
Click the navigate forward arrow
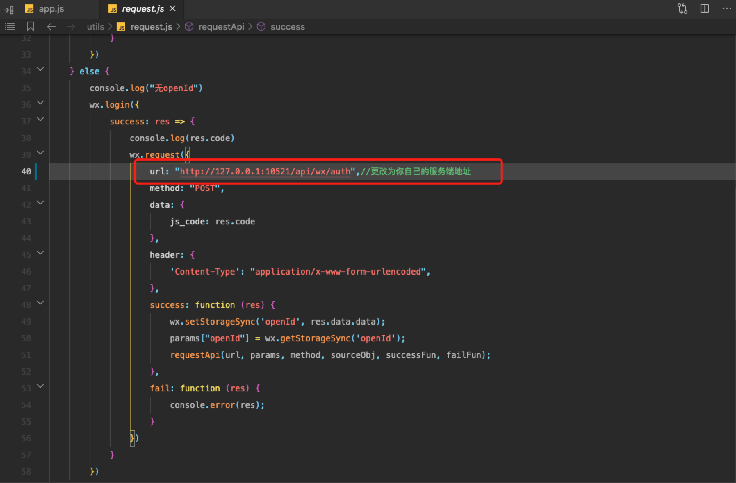pos(71,26)
